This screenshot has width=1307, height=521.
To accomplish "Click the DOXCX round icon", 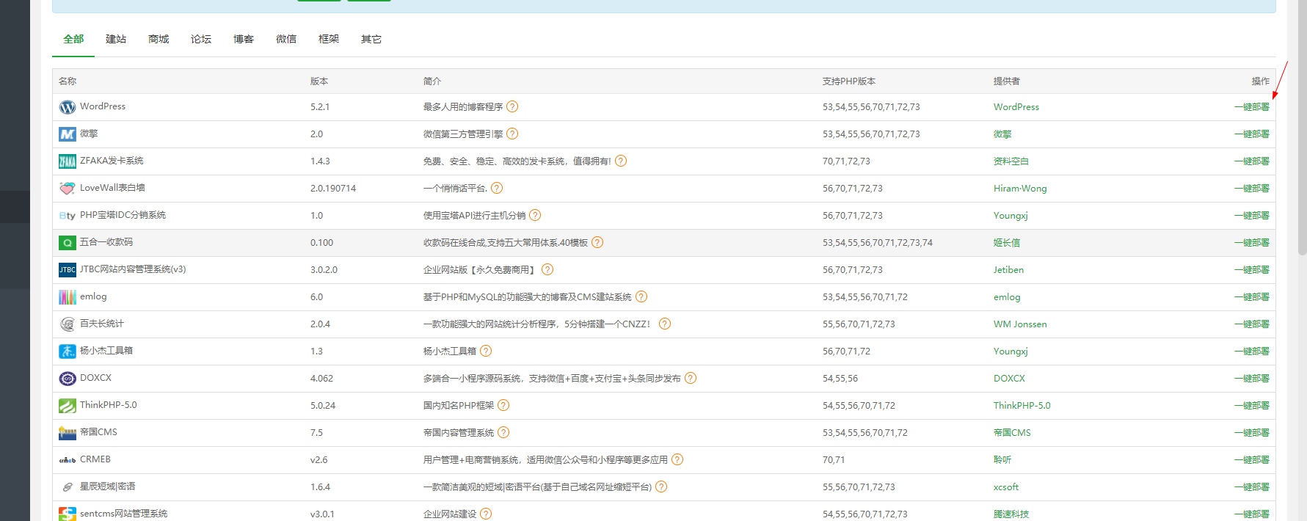I will coord(68,379).
